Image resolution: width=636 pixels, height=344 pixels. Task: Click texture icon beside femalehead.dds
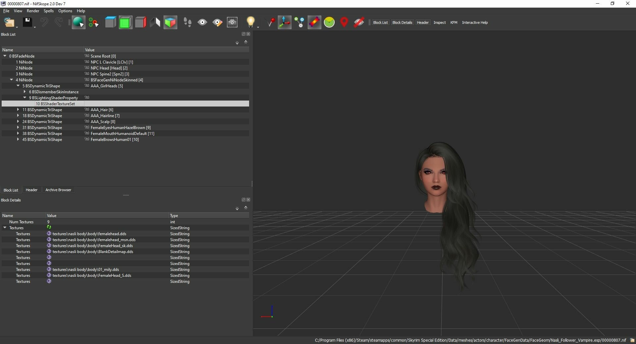pyautogui.click(x=49, y=234)
